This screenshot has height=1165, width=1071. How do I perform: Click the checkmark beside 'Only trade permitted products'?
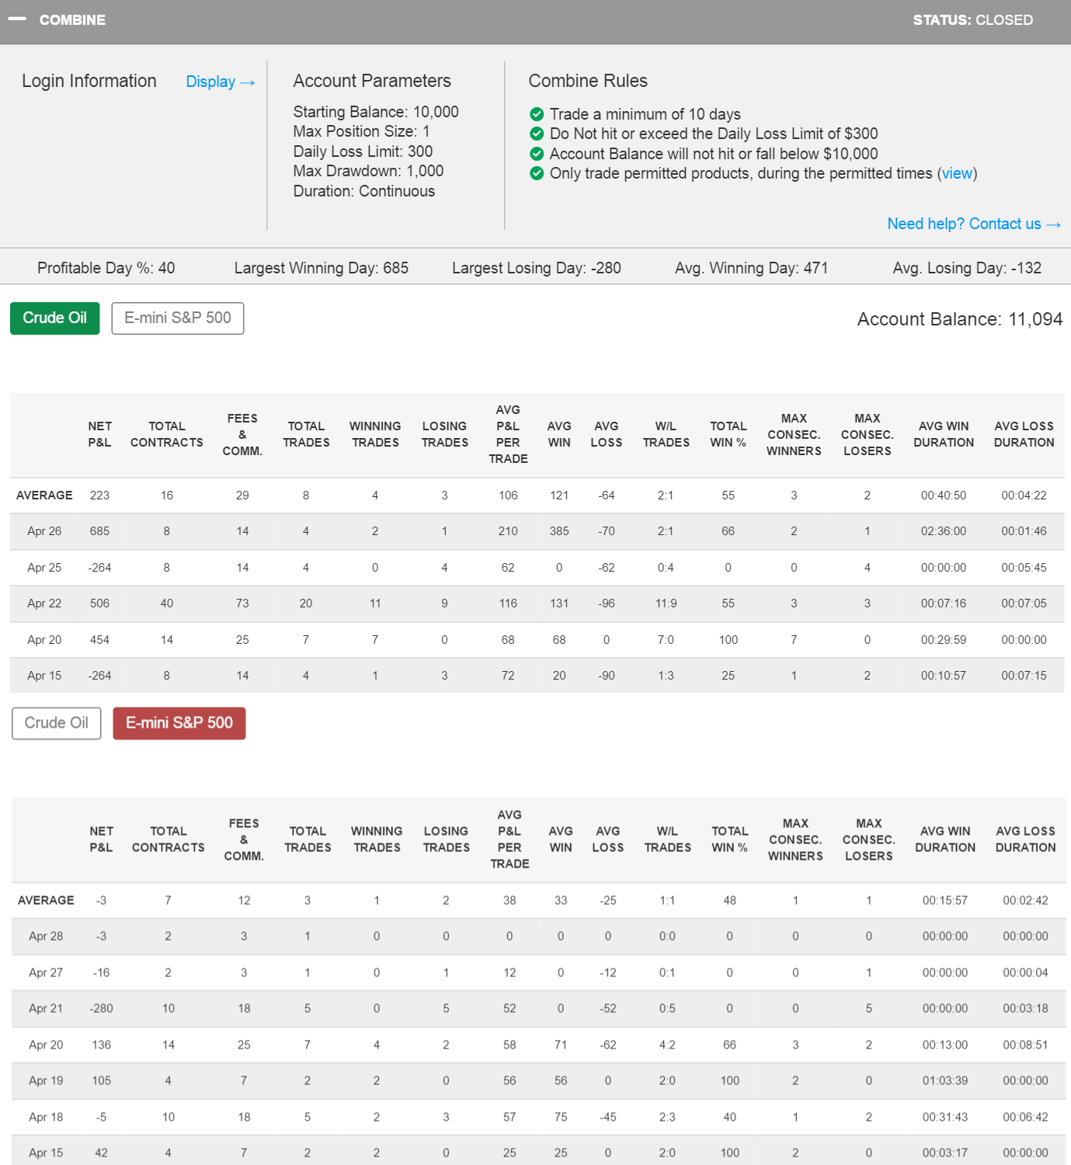point(537,173)
